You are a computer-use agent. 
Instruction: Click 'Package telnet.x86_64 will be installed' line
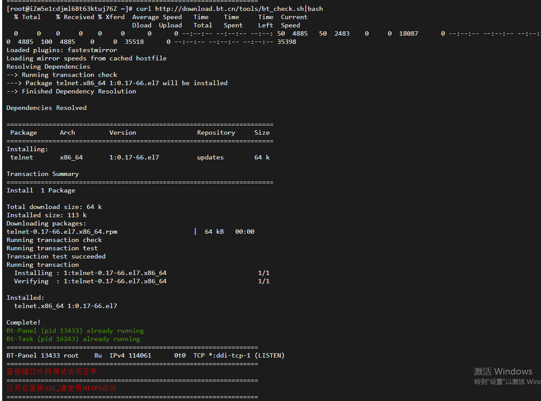[117, 83]
